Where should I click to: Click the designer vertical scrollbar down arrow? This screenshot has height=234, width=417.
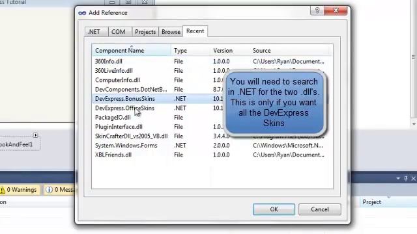(x=414, y=124)
